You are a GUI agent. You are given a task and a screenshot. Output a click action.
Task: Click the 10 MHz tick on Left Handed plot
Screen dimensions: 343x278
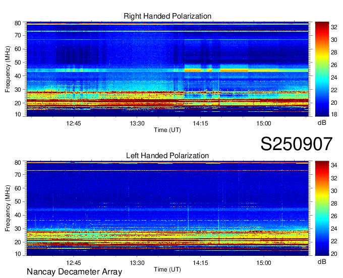(x=18, y=254)
